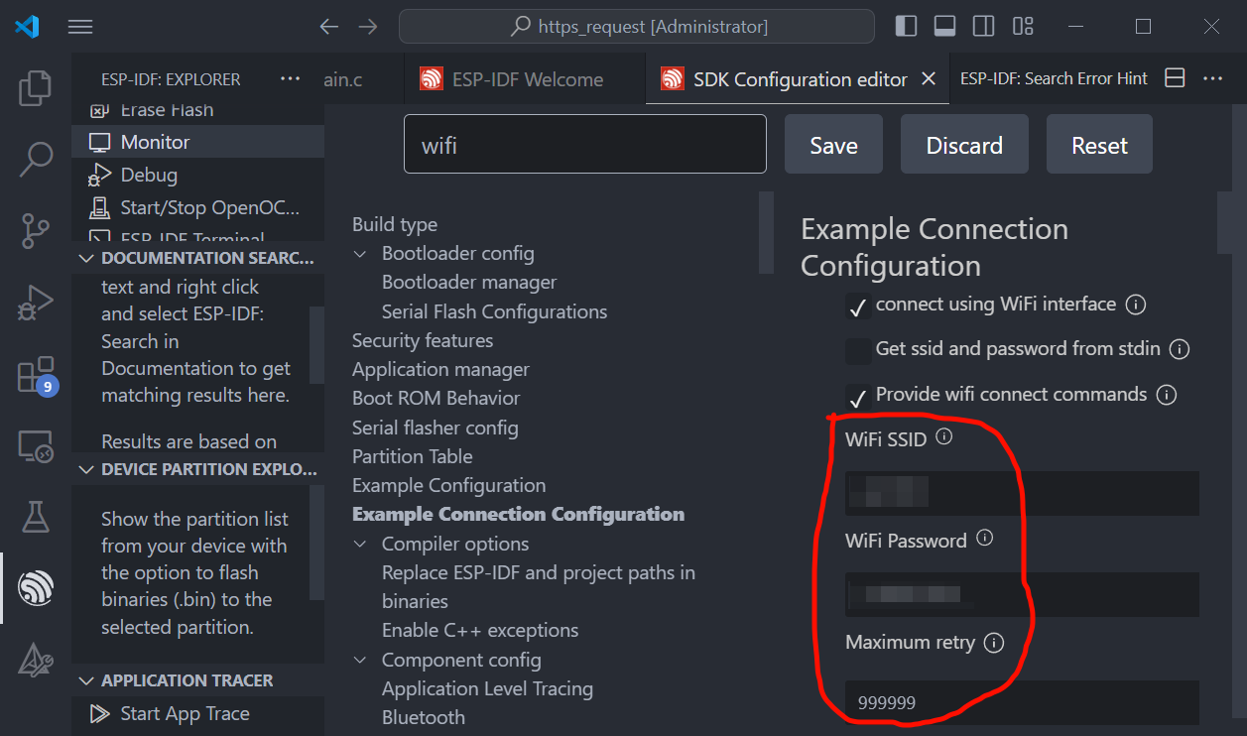
Task: Open the Testing flask view
Action: [36, 517]
